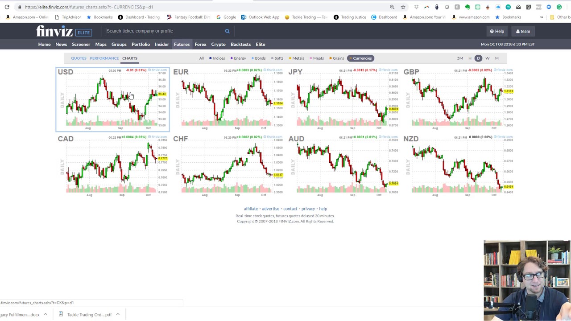Image resolution: width=571 pixels, height=321 pixels.
Task: Filter charts by Bonds
Action: click(x=259, y=58)
